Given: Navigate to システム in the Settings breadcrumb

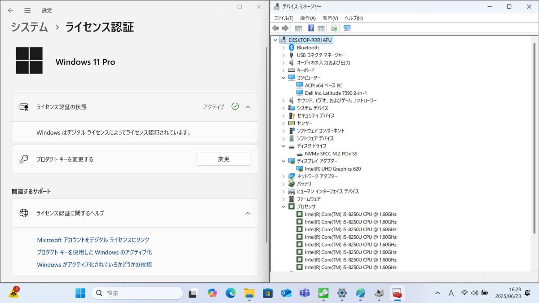Looking at the screenshot, I should click(x=29, y=27).
